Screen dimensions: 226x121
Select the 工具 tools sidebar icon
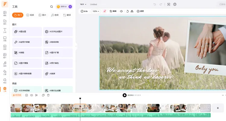coord(5,89)
